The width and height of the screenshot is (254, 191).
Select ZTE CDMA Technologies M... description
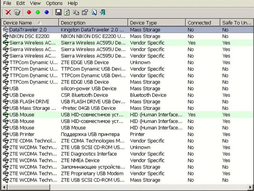(x=93, y=141)
